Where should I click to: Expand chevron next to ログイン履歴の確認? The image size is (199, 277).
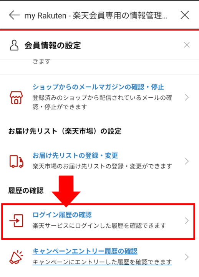[187, 221]
